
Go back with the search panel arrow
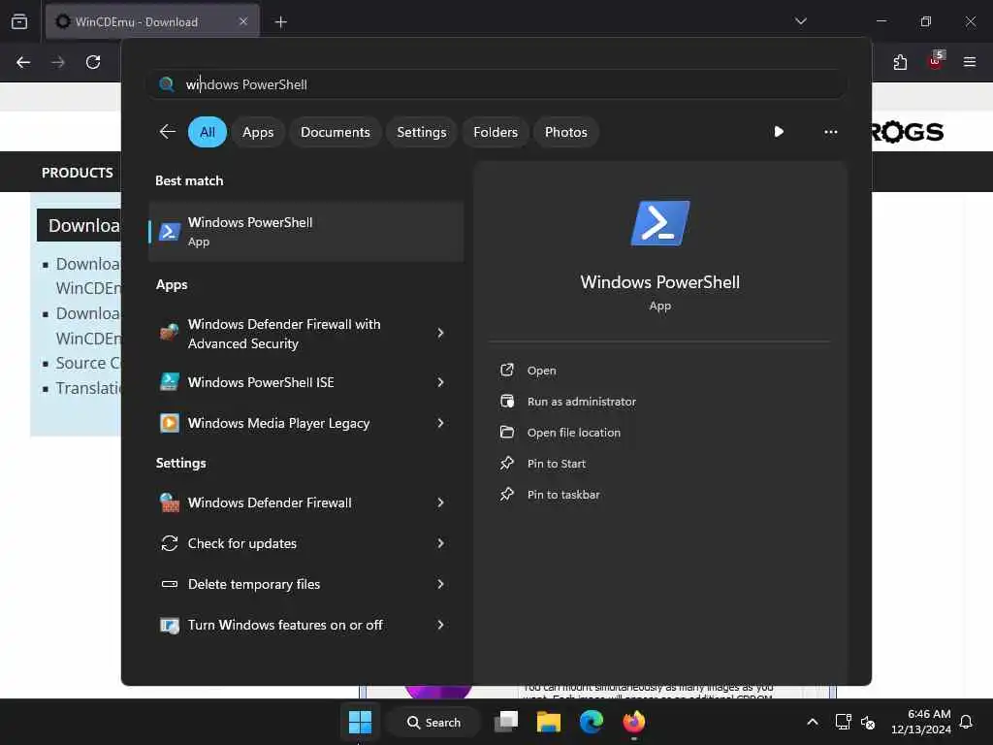click(168, 132)
